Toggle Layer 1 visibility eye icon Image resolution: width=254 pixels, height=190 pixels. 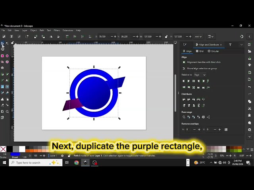62,156
